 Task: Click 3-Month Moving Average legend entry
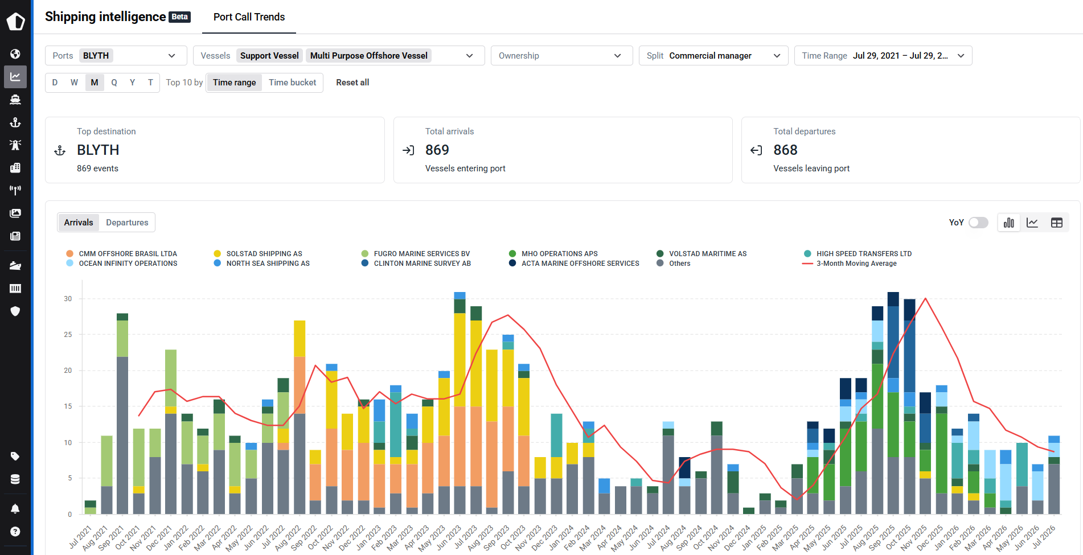[850, 264]
